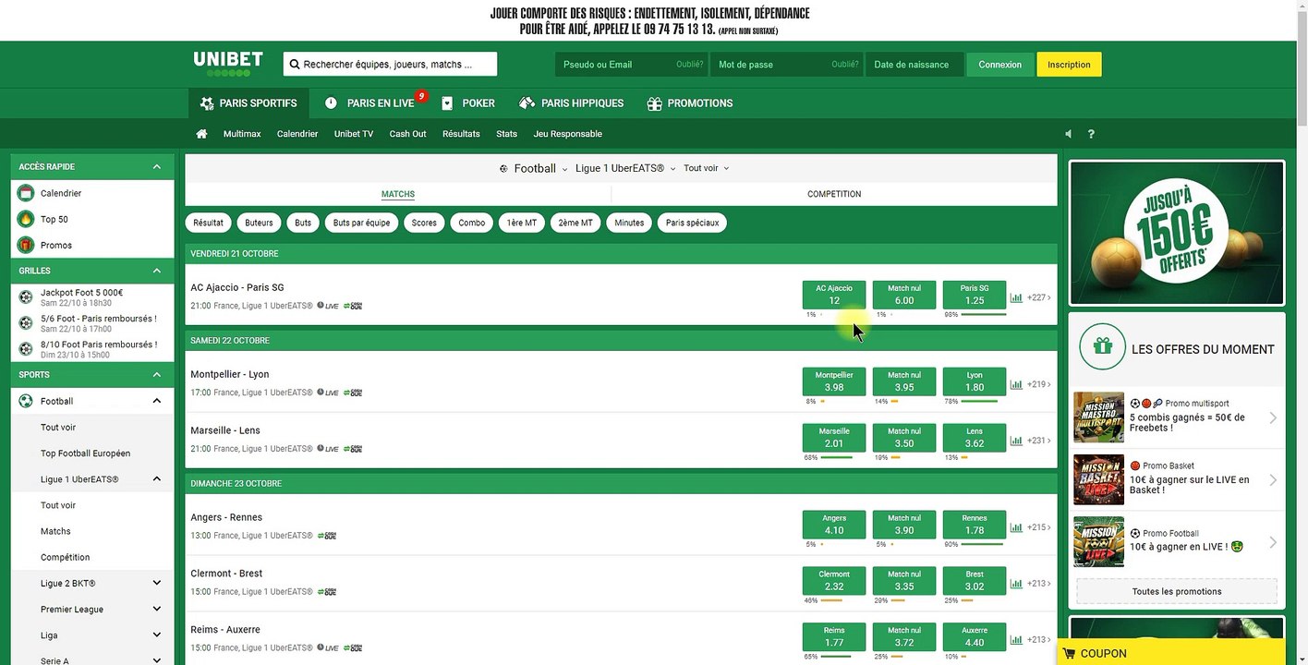This screenshot has height=665, width=1308.
Task: Click the coupon cart icon
Action: (x=1069, y=653)
